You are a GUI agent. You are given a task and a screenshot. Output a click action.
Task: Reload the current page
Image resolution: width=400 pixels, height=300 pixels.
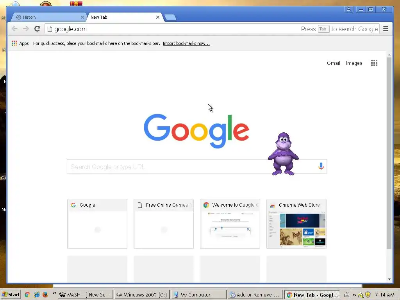(37, 29)
